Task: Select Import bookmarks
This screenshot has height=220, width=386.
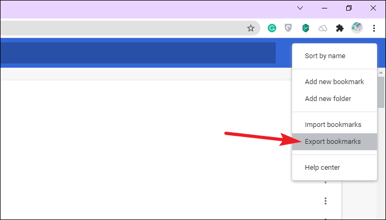Action: click(x=334, y=125)
